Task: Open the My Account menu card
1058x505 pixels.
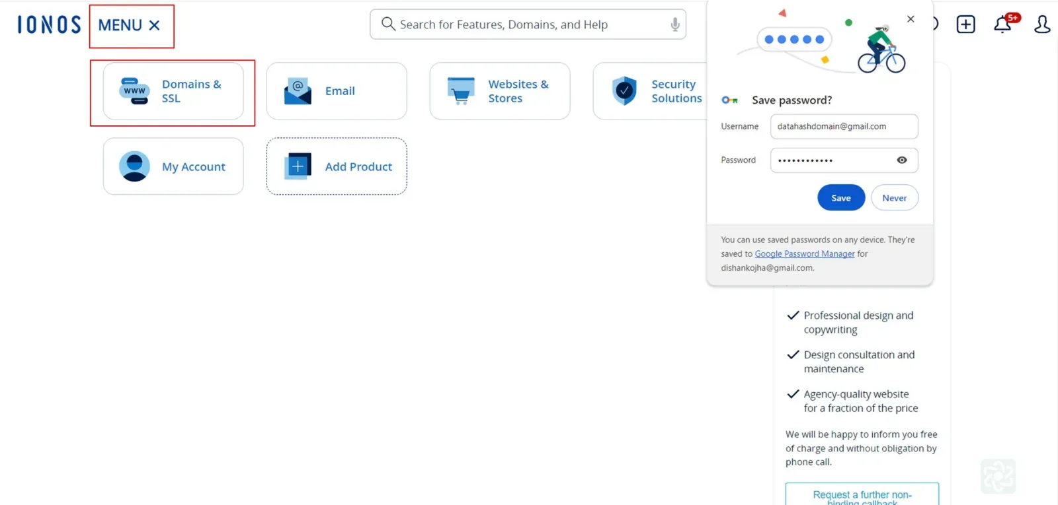Action: click(x=173, y=166)
